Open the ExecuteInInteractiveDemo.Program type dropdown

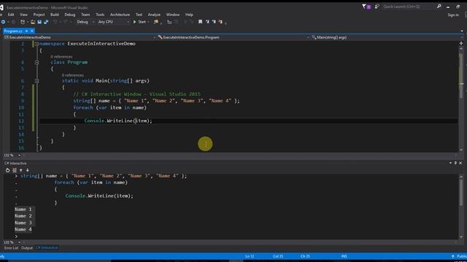[x=233, y=37]
